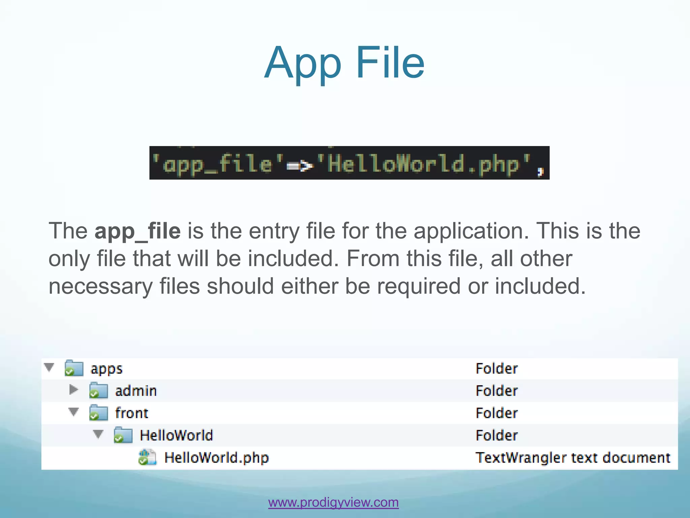Click the app_file code snippet image
690x518 pixels.
(349, 163)
